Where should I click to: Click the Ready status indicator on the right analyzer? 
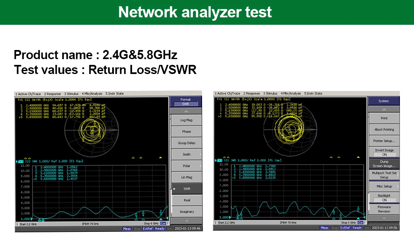(x=358, y=228)
